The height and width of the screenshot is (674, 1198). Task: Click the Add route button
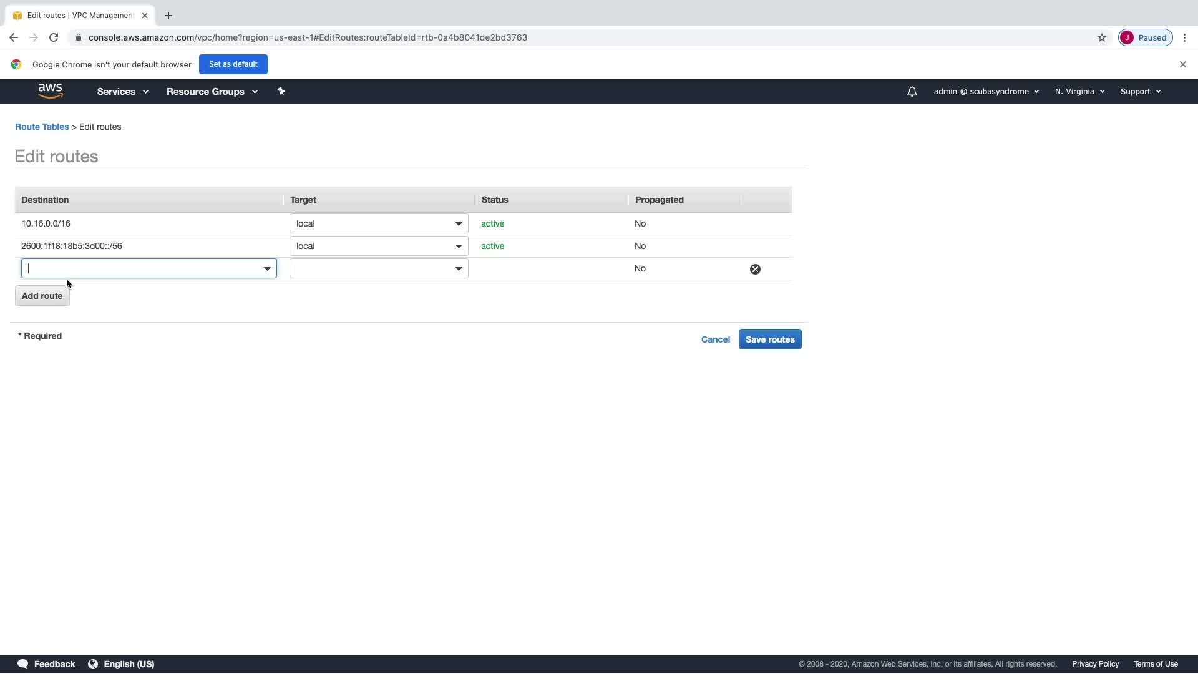pos(42,296)
